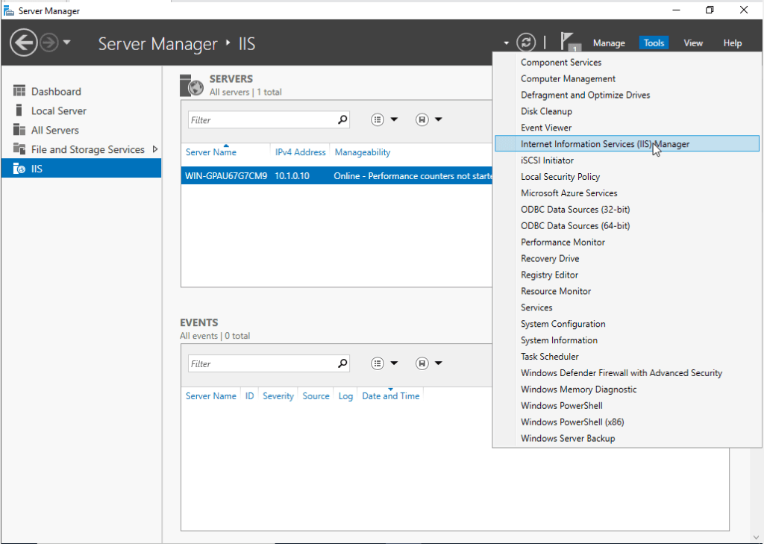
Task: Click the search magnifier in Servers filter
Action: tap(342, 119)
